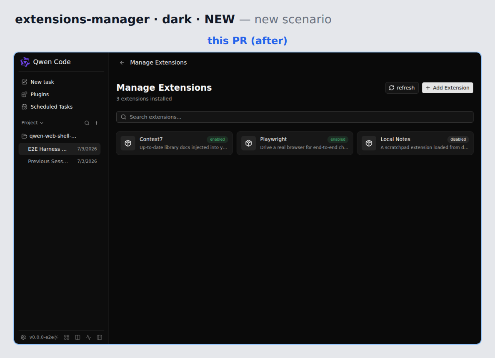This screenshot has width=495, height=358.
Task: Click the Context7 description text
Action: [x=183, y=148]
